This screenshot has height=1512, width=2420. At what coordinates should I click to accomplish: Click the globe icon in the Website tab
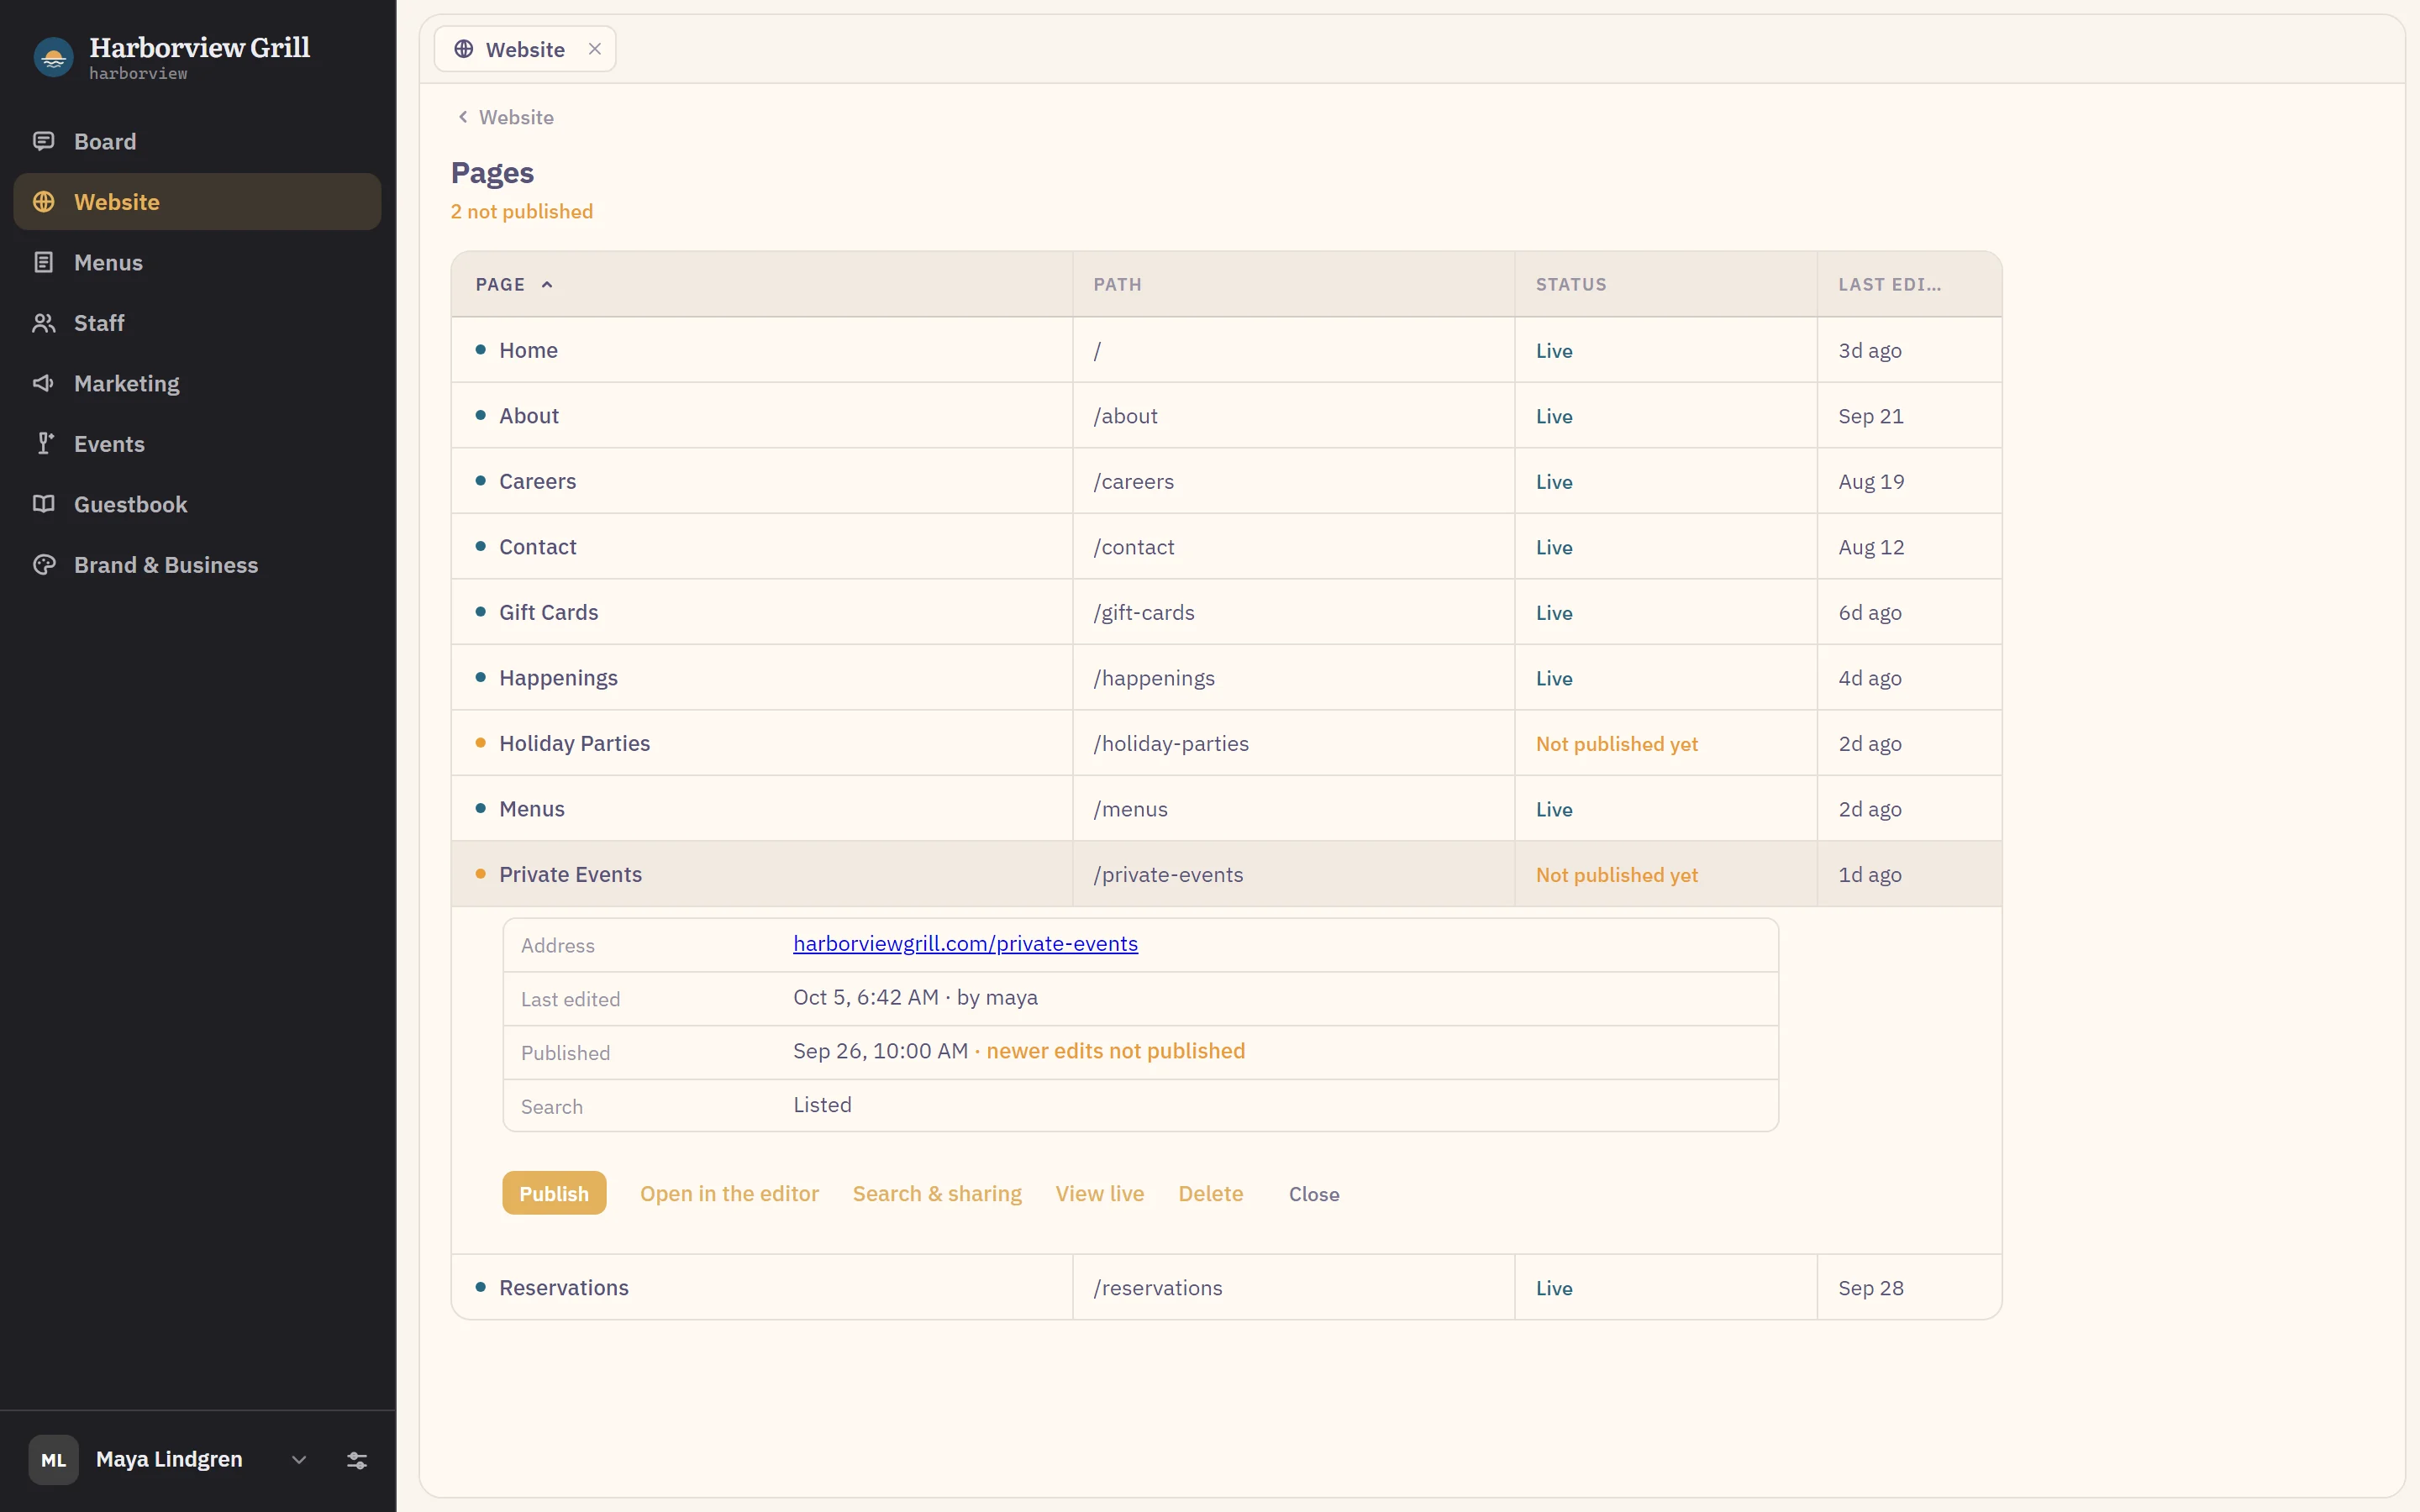pyautogui.click(x=464, y=49)
